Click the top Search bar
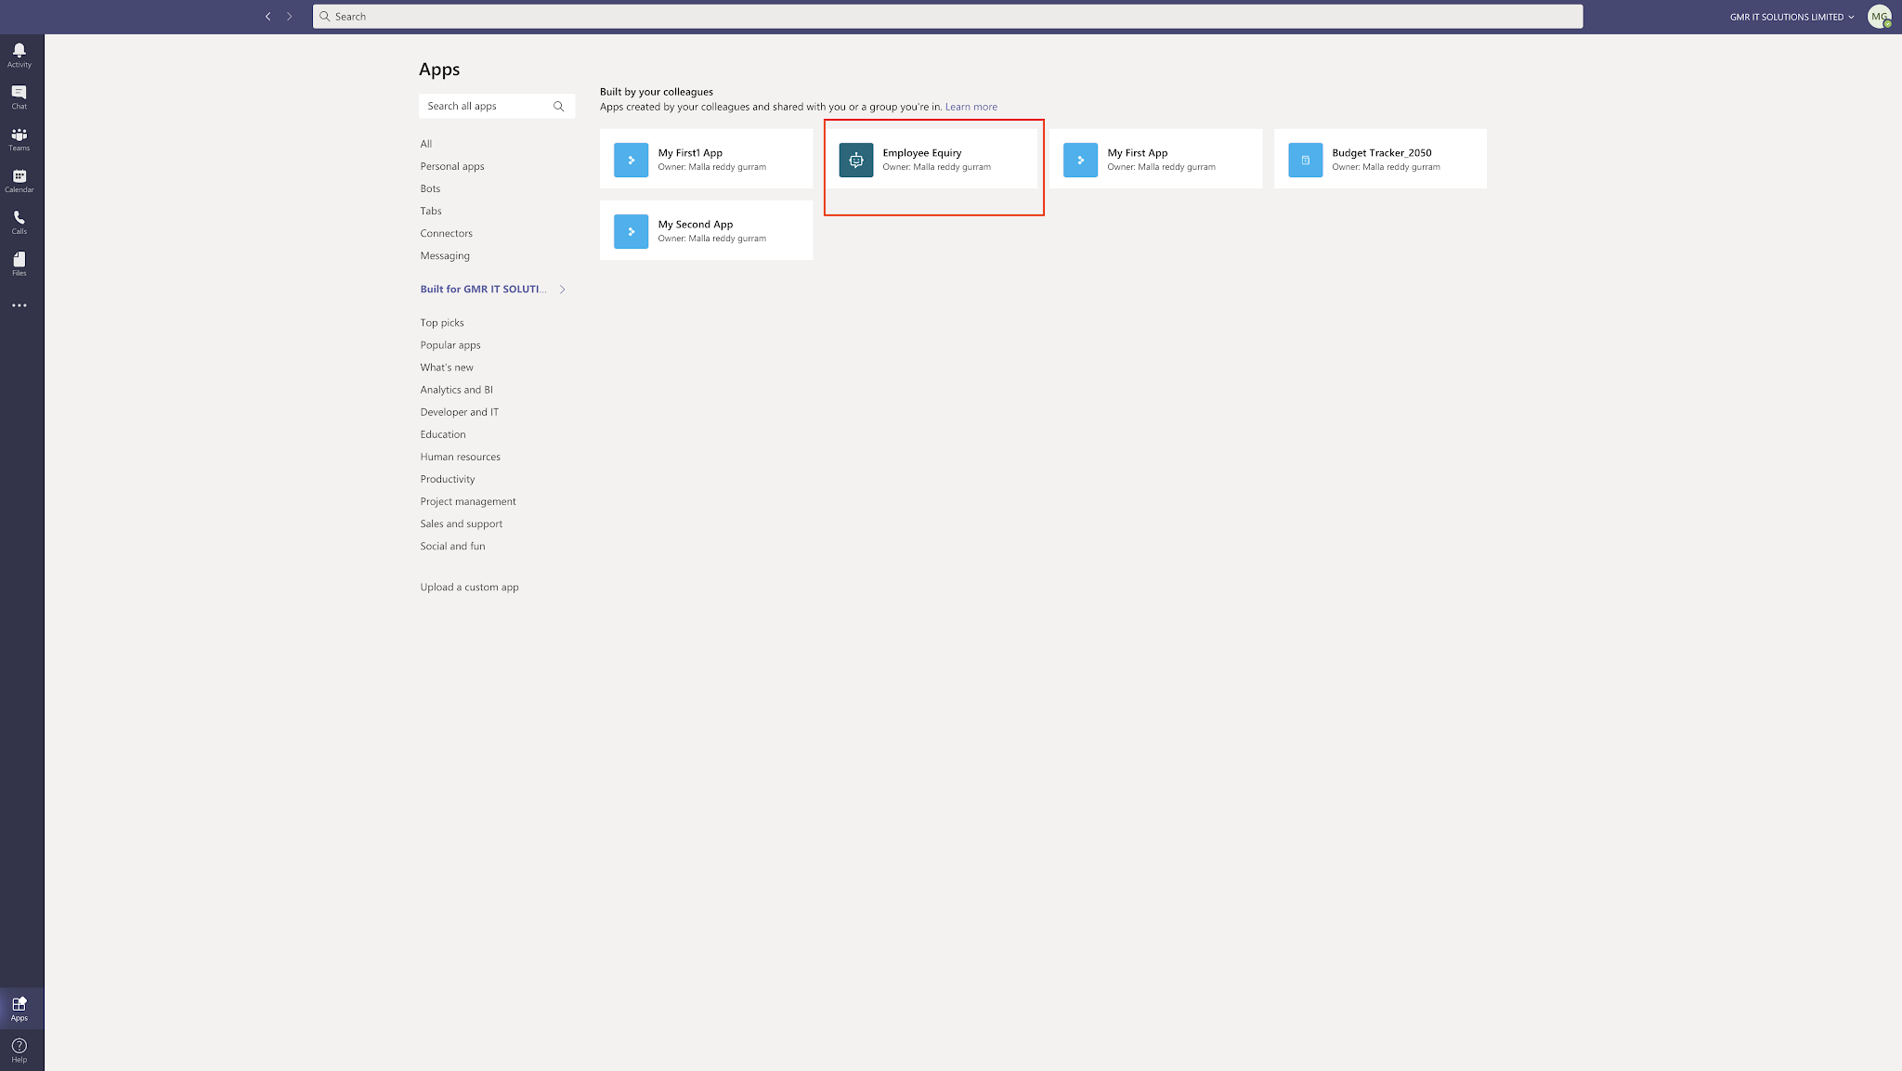Image resolution: width=1902 pixels, height=1071 pixels. 947,17
